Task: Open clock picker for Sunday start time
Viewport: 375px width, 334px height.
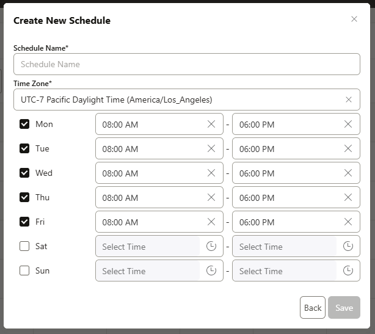Action: coord(211,270)
